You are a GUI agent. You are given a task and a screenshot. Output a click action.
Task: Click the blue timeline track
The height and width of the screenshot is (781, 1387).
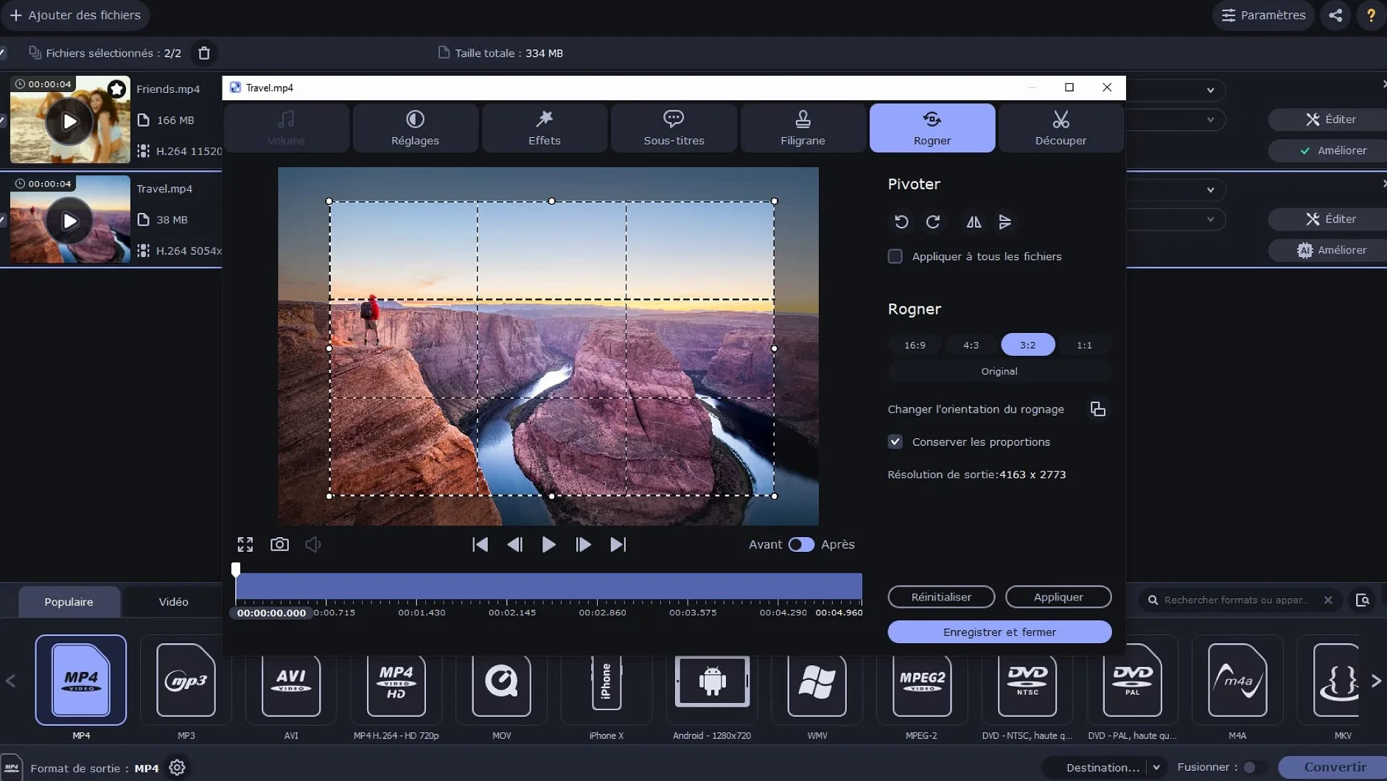point(549,586)
